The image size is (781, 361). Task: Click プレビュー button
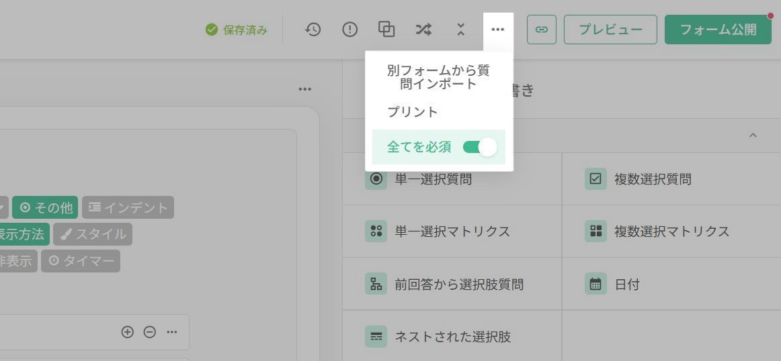tap(611, 30)
